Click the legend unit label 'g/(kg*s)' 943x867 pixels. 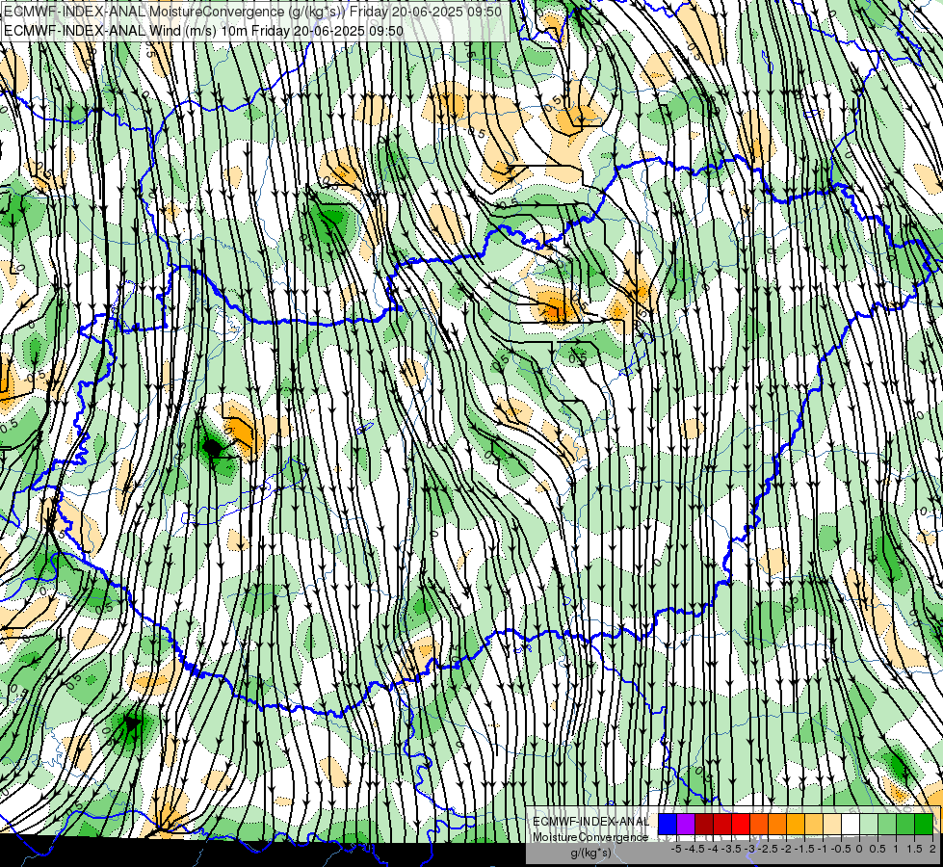point(591,854)
